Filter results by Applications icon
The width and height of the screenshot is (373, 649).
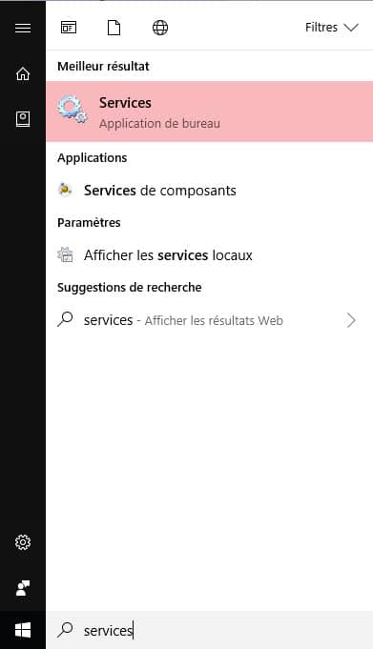pos(69,28)
